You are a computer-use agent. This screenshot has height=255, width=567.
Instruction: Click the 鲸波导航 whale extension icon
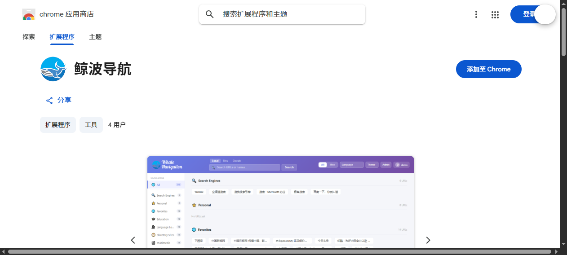point(53,69)
